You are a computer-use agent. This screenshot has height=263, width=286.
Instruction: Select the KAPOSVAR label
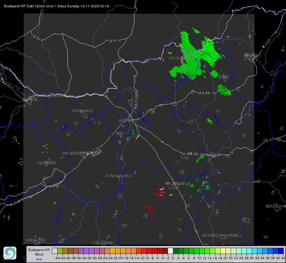tap(35, 240)
